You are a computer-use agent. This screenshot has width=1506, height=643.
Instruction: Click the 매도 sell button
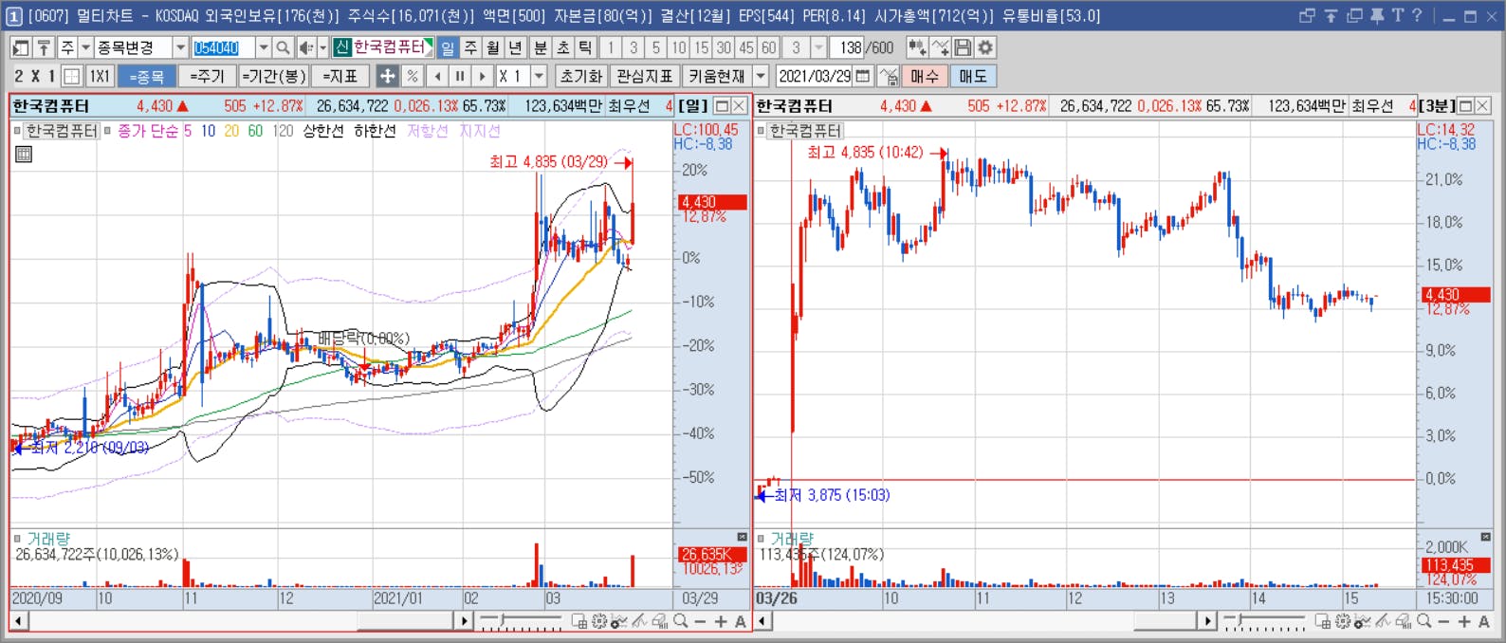973,76
